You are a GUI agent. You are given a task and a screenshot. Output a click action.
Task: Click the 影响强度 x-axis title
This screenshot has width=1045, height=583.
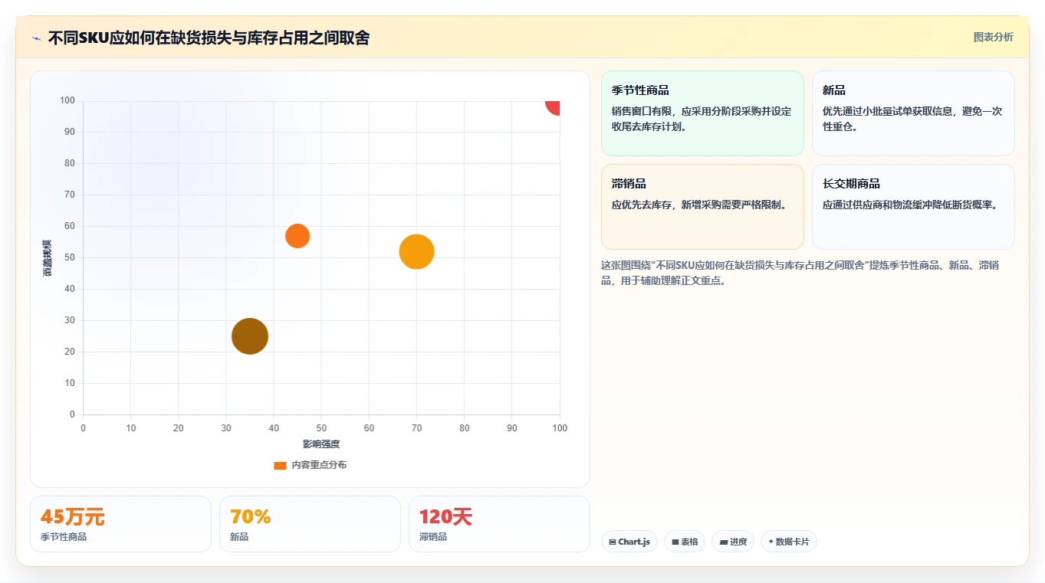tap(321, 444)
